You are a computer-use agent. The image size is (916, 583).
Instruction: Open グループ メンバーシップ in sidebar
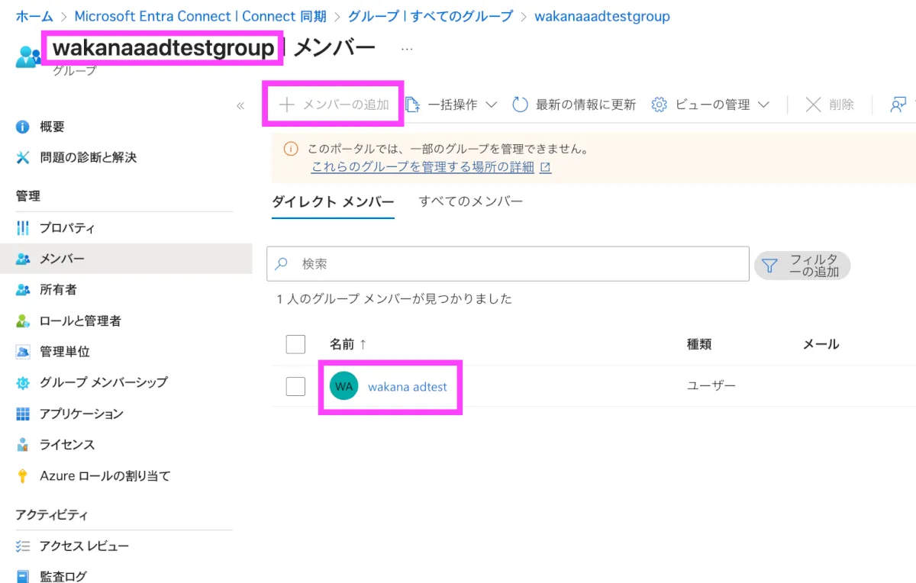coord(103,382)
